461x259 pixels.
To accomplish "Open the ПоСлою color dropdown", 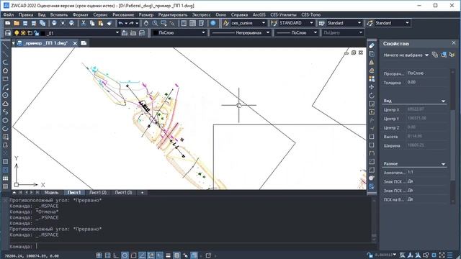I will pyautogui.click(x=203, y=32).
